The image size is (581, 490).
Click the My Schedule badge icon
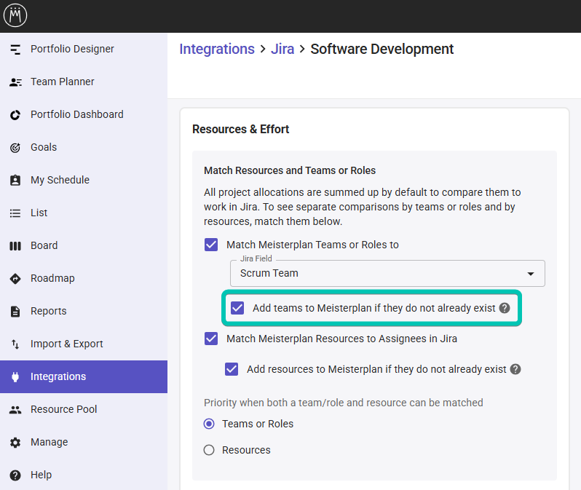[15, 180]
